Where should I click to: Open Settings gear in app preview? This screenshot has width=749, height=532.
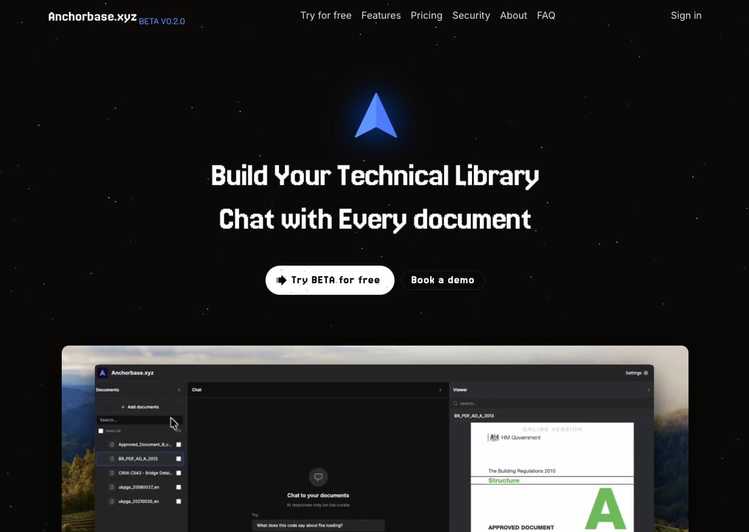tap(646, 373)
